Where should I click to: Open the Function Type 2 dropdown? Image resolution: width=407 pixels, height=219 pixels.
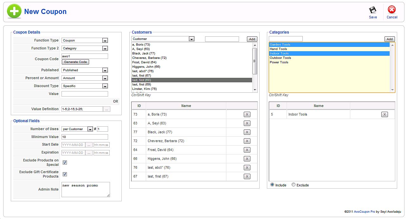(85, 48)
